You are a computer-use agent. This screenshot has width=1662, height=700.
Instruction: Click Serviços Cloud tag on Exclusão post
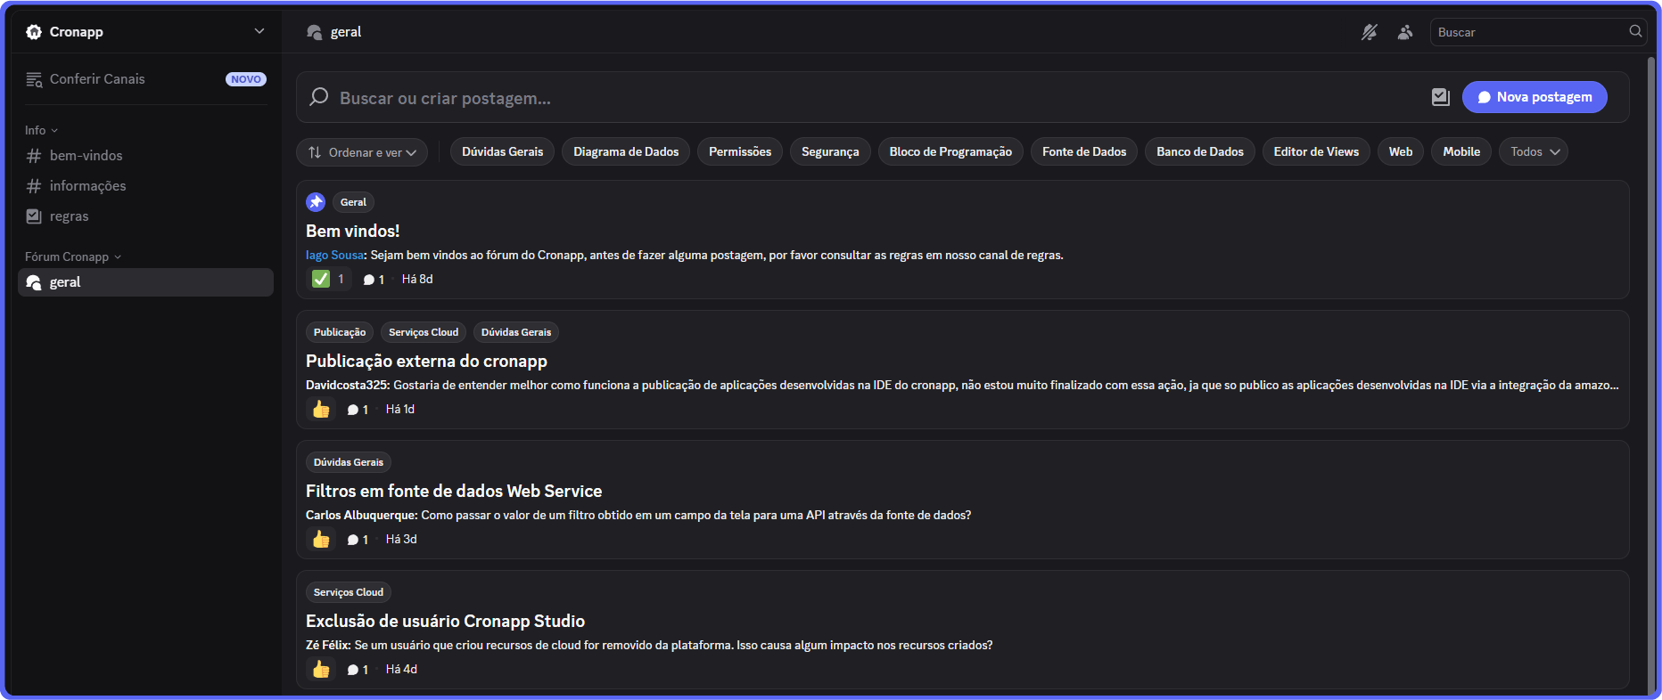click(349, 592)
